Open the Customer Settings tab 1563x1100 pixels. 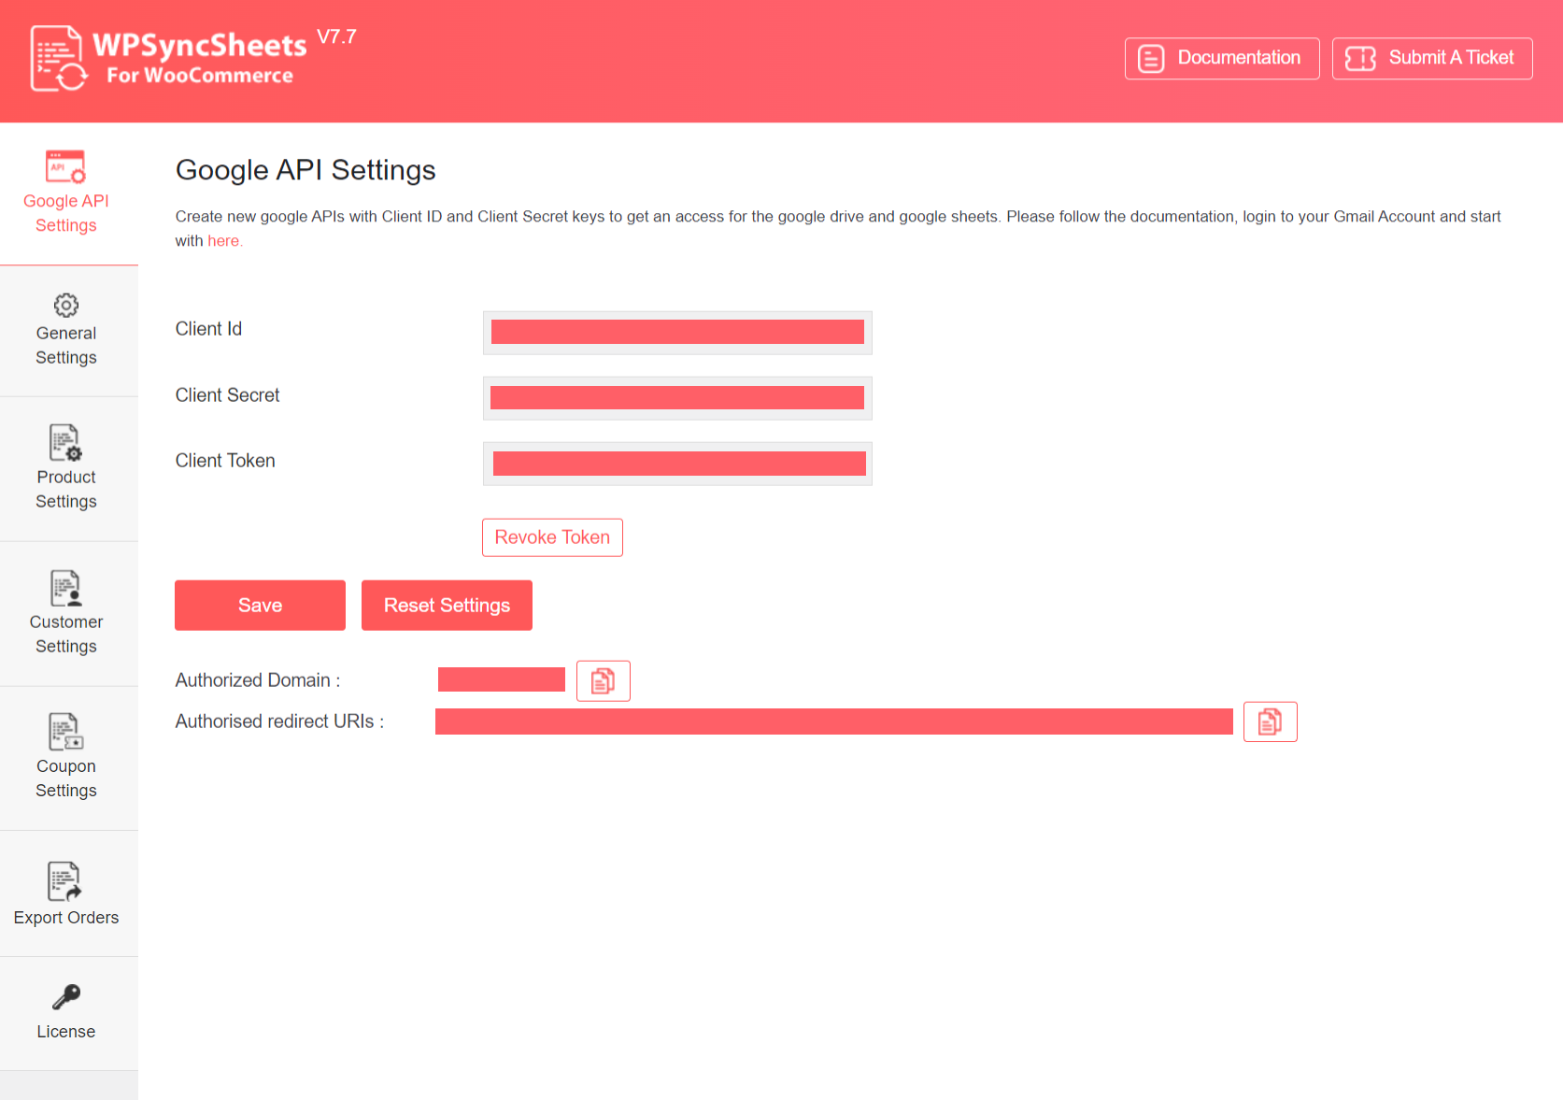(x=68, y=614)
